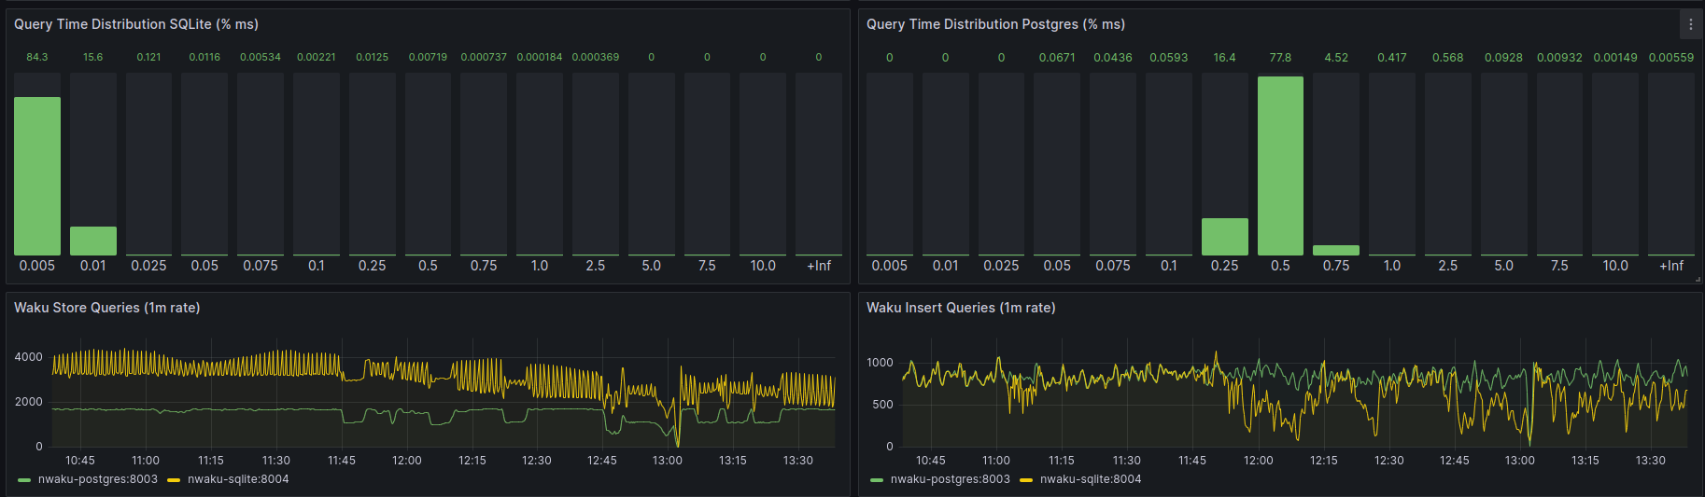
Task: Click green legend swatch in Waku Insert Queries panel
Action: (x=876, y=480)
